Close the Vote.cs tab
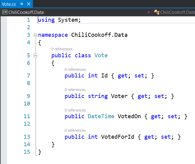This screenshot has height=164, width=195. click(29, 4)
